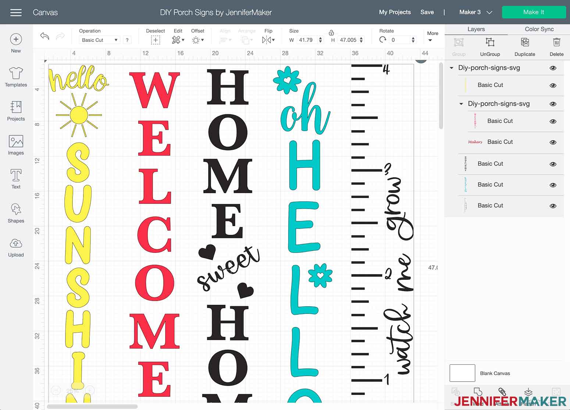This screenshot has height=410, width=570.
Task: Add Text to the canvas
Action: (16, 179)
